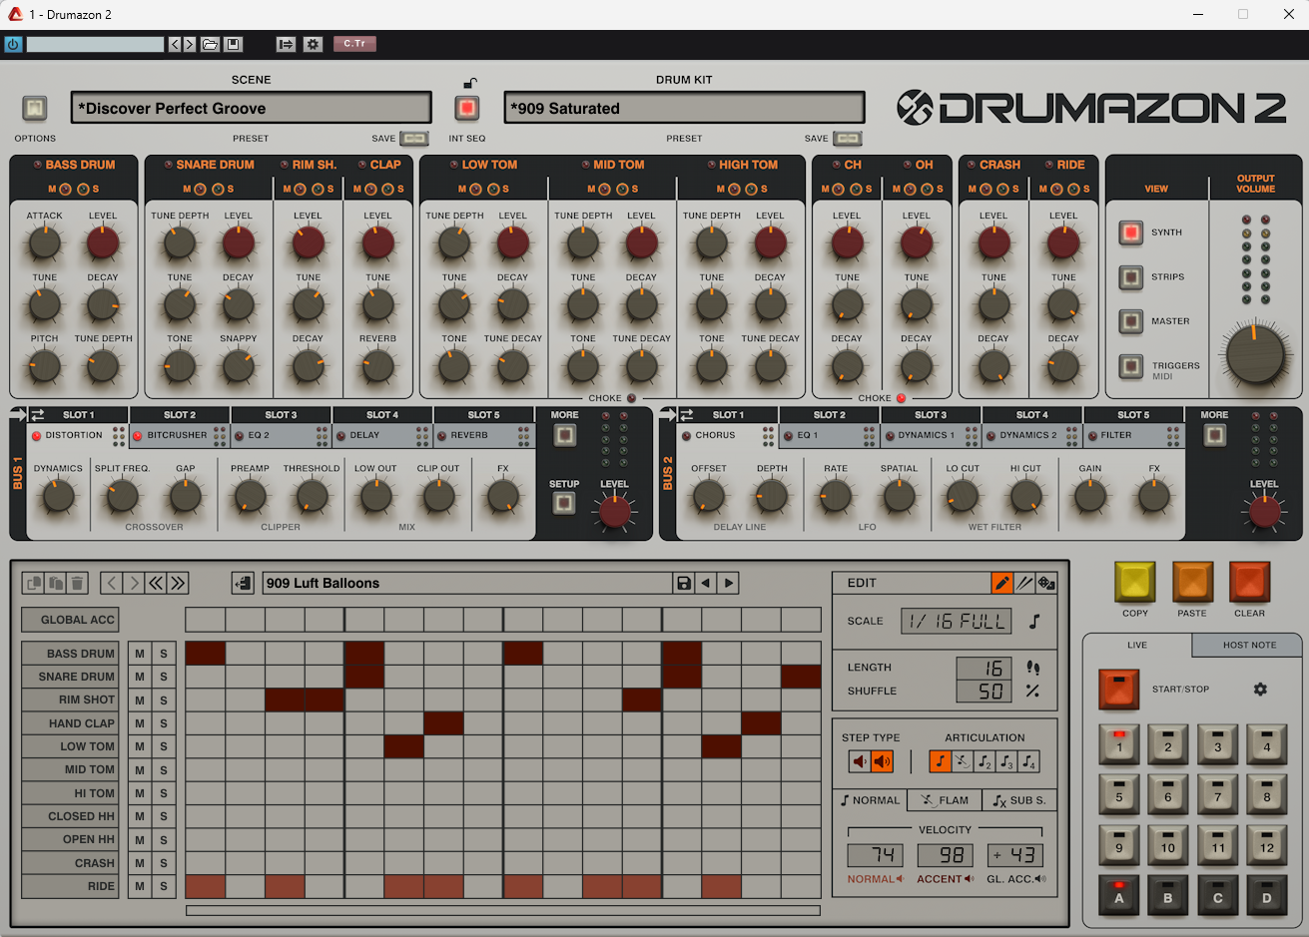Select the FLAM velocity tab

point(945,800)
